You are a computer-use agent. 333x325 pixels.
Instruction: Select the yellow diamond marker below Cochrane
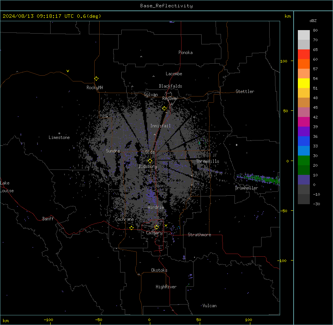[131, 228]
